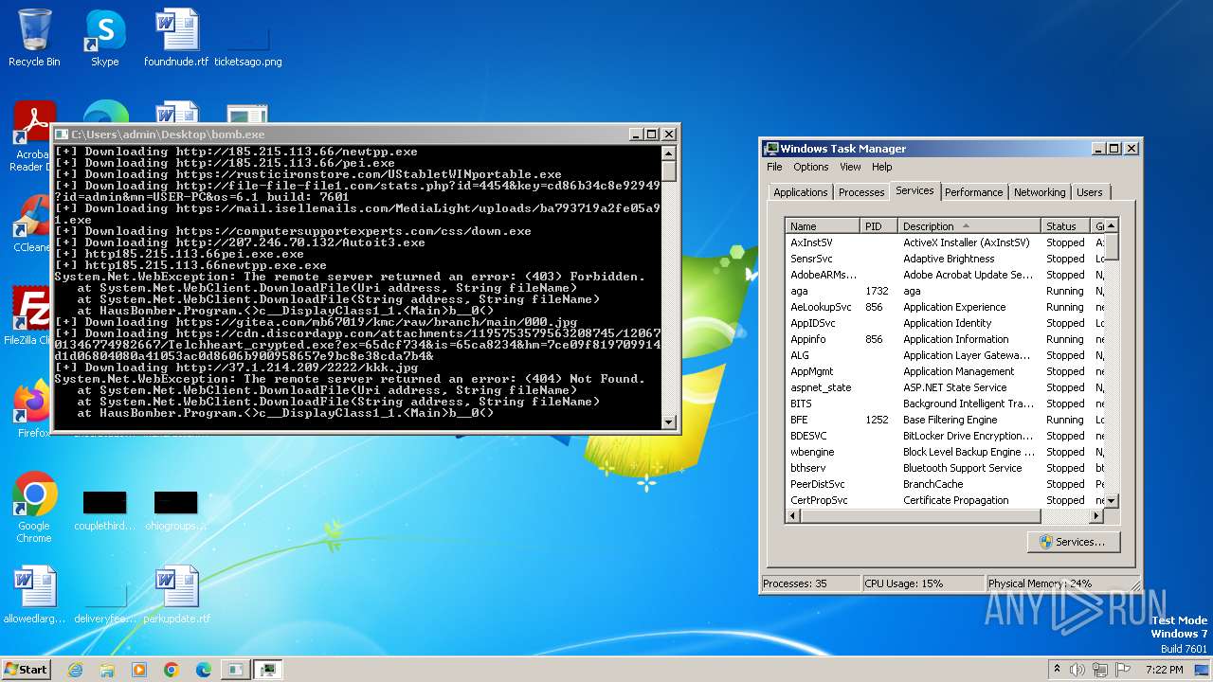
Task: Click the Start button
Action: pyautogui.click(x=26, y=670)
